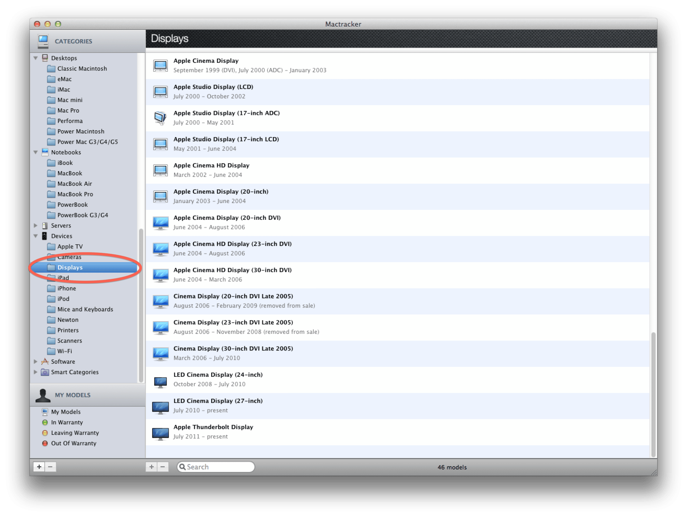Click the Mac mini folder icon
Image resolution: width=687 pixels, height=517 pixels.
point(51,100)
